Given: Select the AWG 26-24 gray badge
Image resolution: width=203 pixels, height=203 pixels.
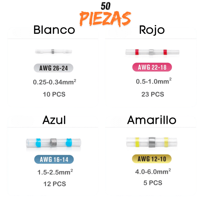Looking at the screenshot, I should (x=53, y=68).
